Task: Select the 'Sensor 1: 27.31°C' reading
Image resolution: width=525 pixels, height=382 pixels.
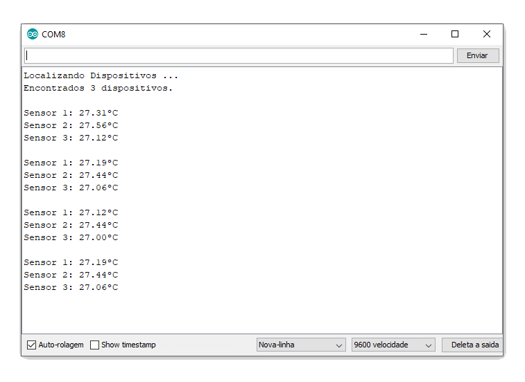Action: [71, 113]
